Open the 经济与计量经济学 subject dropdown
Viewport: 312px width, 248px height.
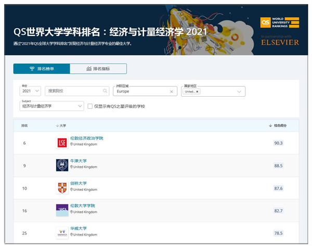[x=51, y=106]
